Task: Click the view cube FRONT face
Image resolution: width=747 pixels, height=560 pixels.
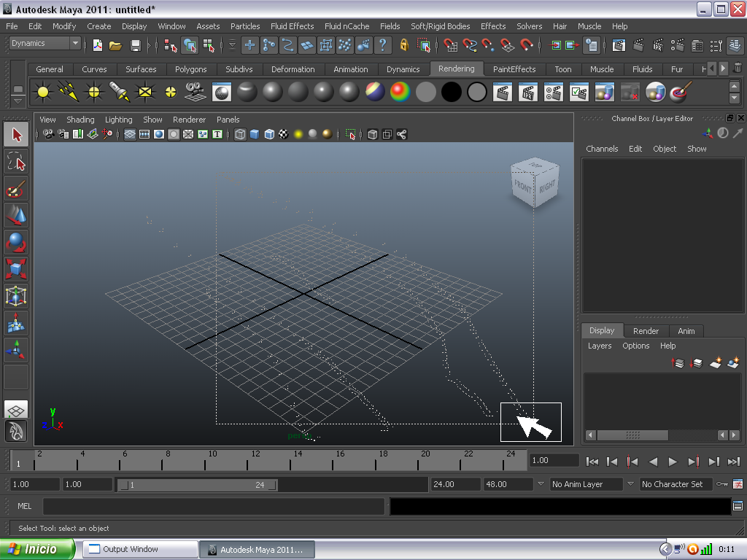Action: point(522,186)
